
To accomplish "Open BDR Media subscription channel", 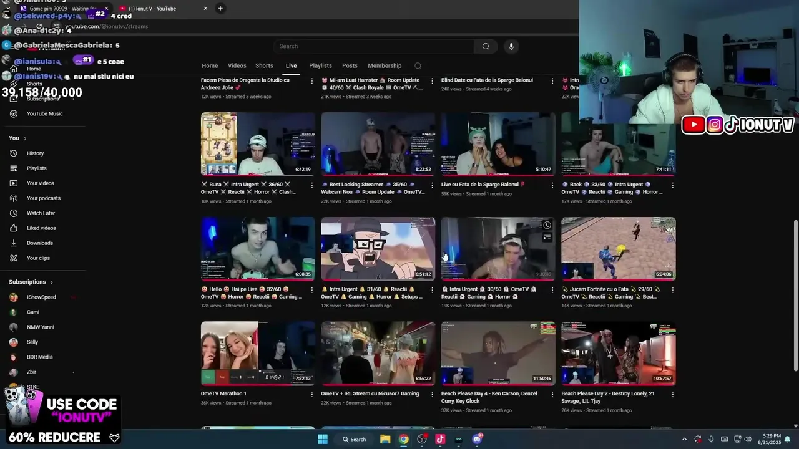I will [39, 357].
